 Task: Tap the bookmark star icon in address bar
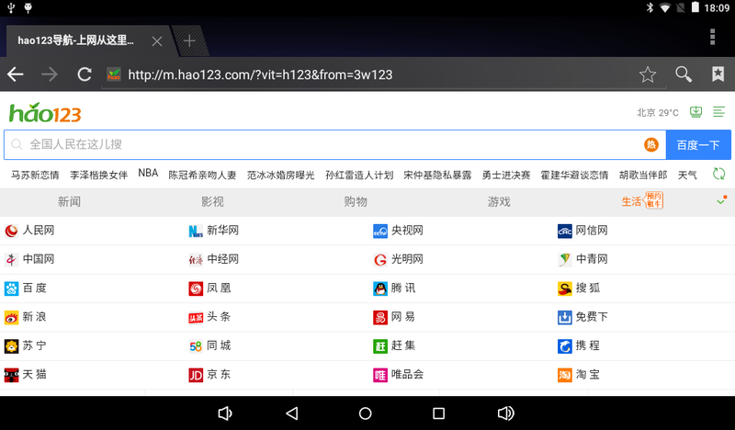pyautogui.click(x=648, y=74)
